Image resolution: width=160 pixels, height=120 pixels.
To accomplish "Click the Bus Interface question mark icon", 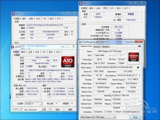I will pyautogui.click(x=139, y=76).
